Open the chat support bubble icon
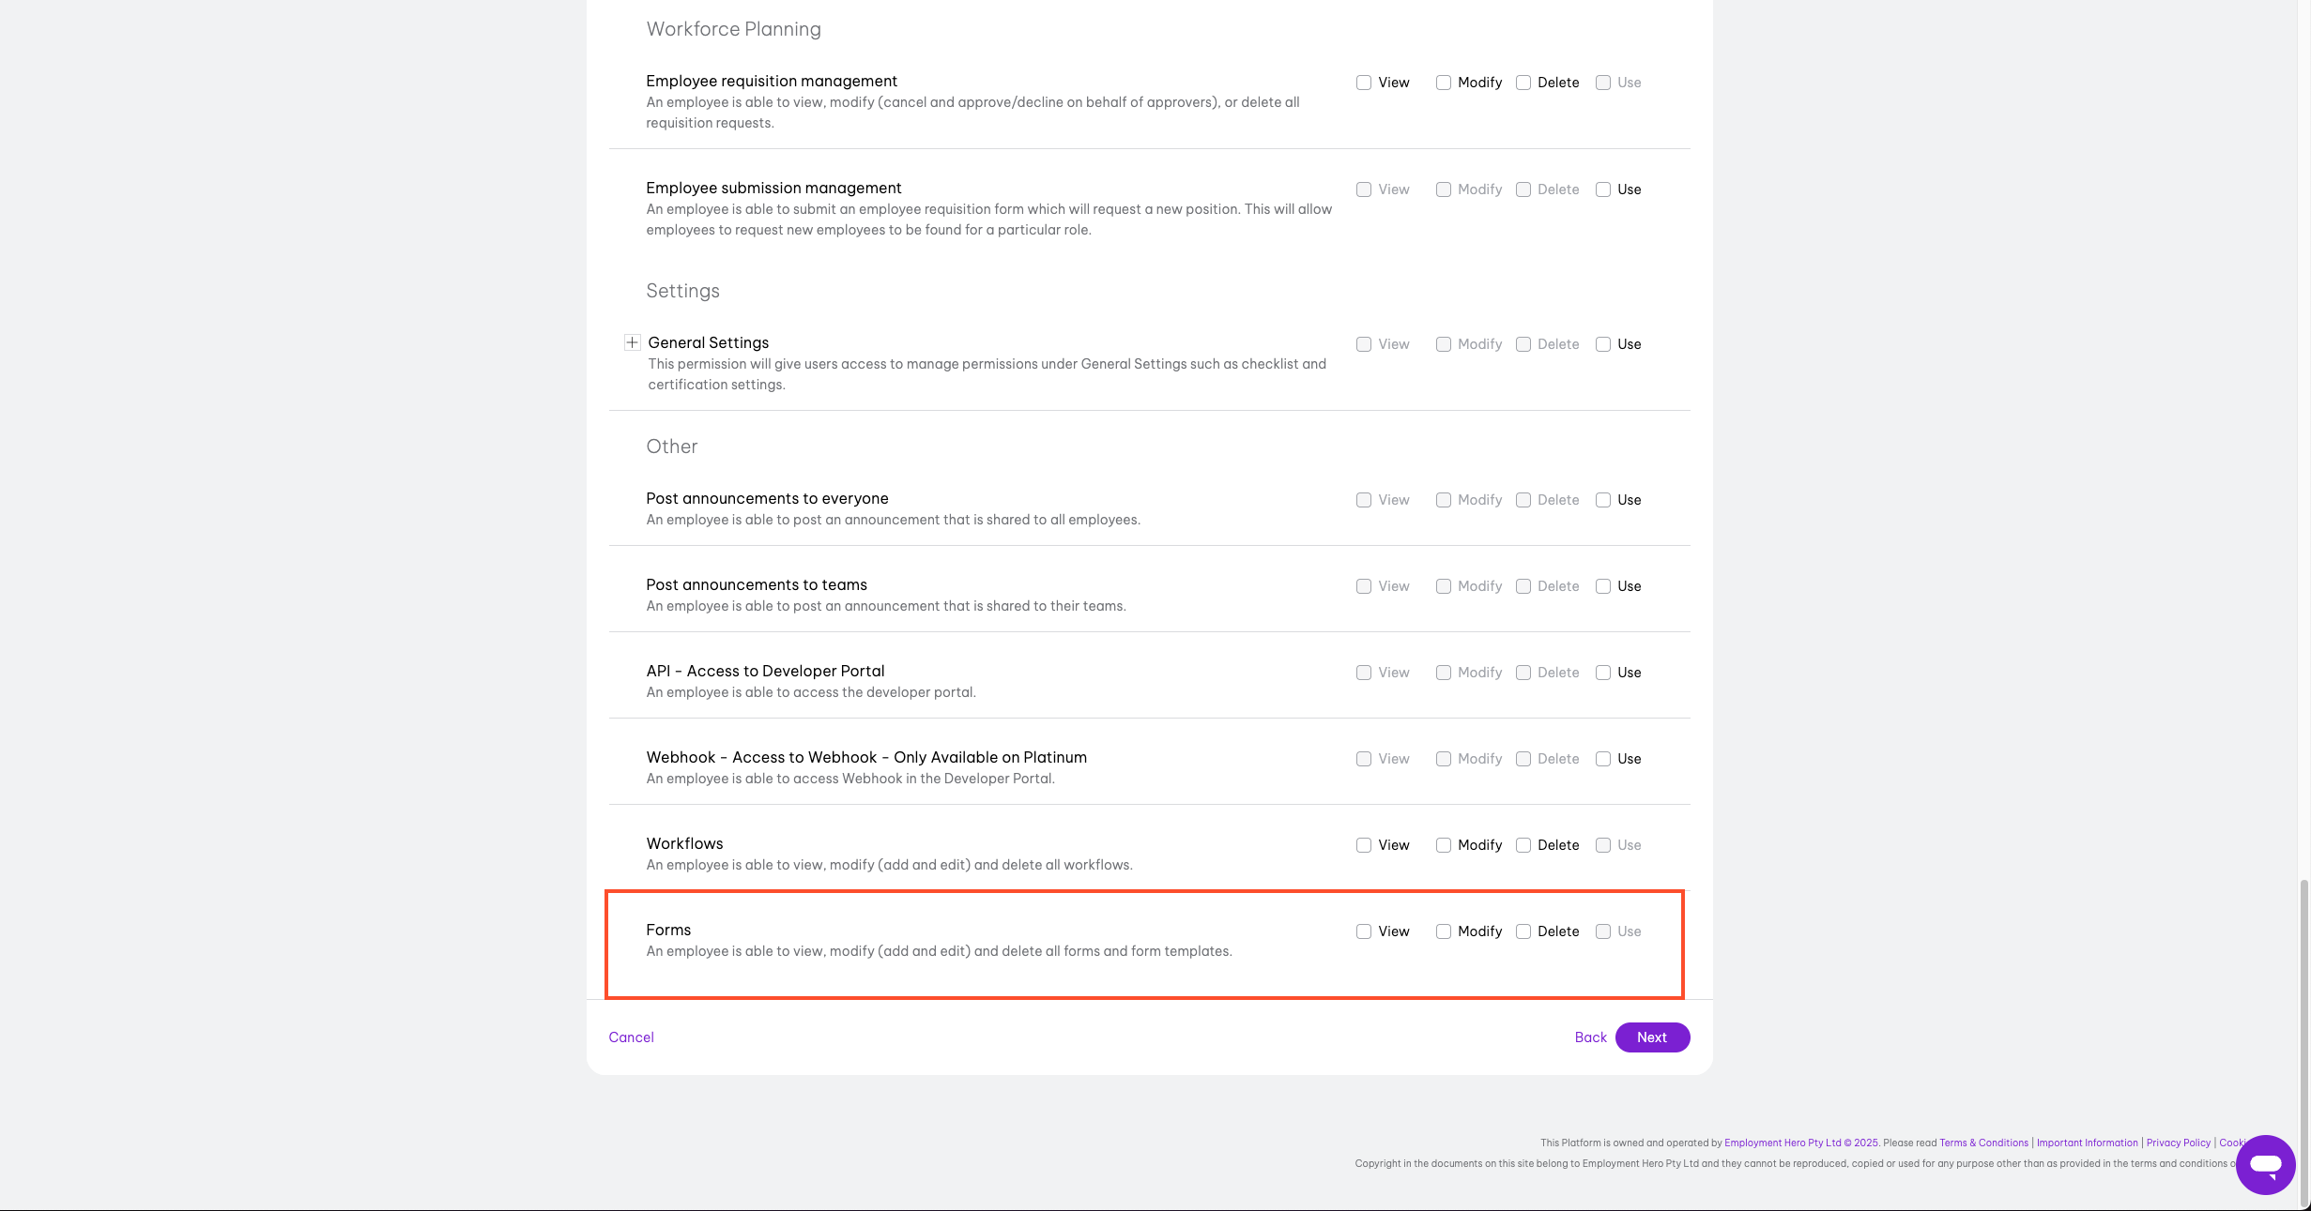This screenshot has width=2311, height=1211. tap(2264, 1164)
